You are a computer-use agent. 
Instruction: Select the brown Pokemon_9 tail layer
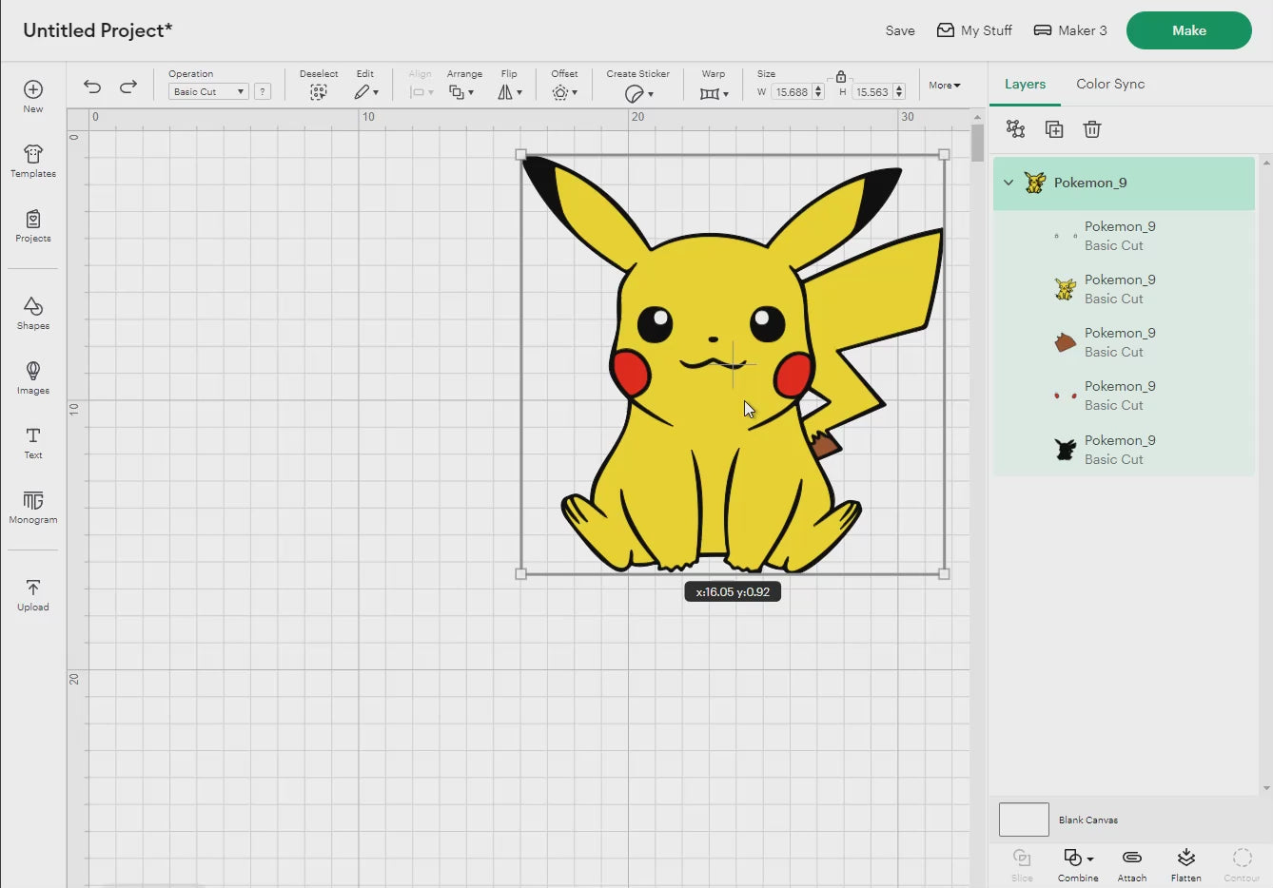[x=1125, y=342]
